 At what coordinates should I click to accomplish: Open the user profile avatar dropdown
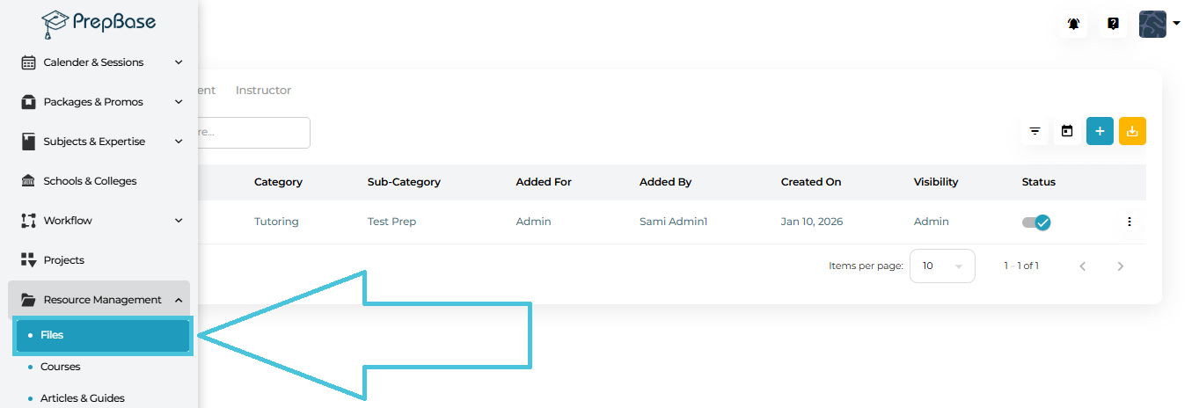(x=1159, y=24)
